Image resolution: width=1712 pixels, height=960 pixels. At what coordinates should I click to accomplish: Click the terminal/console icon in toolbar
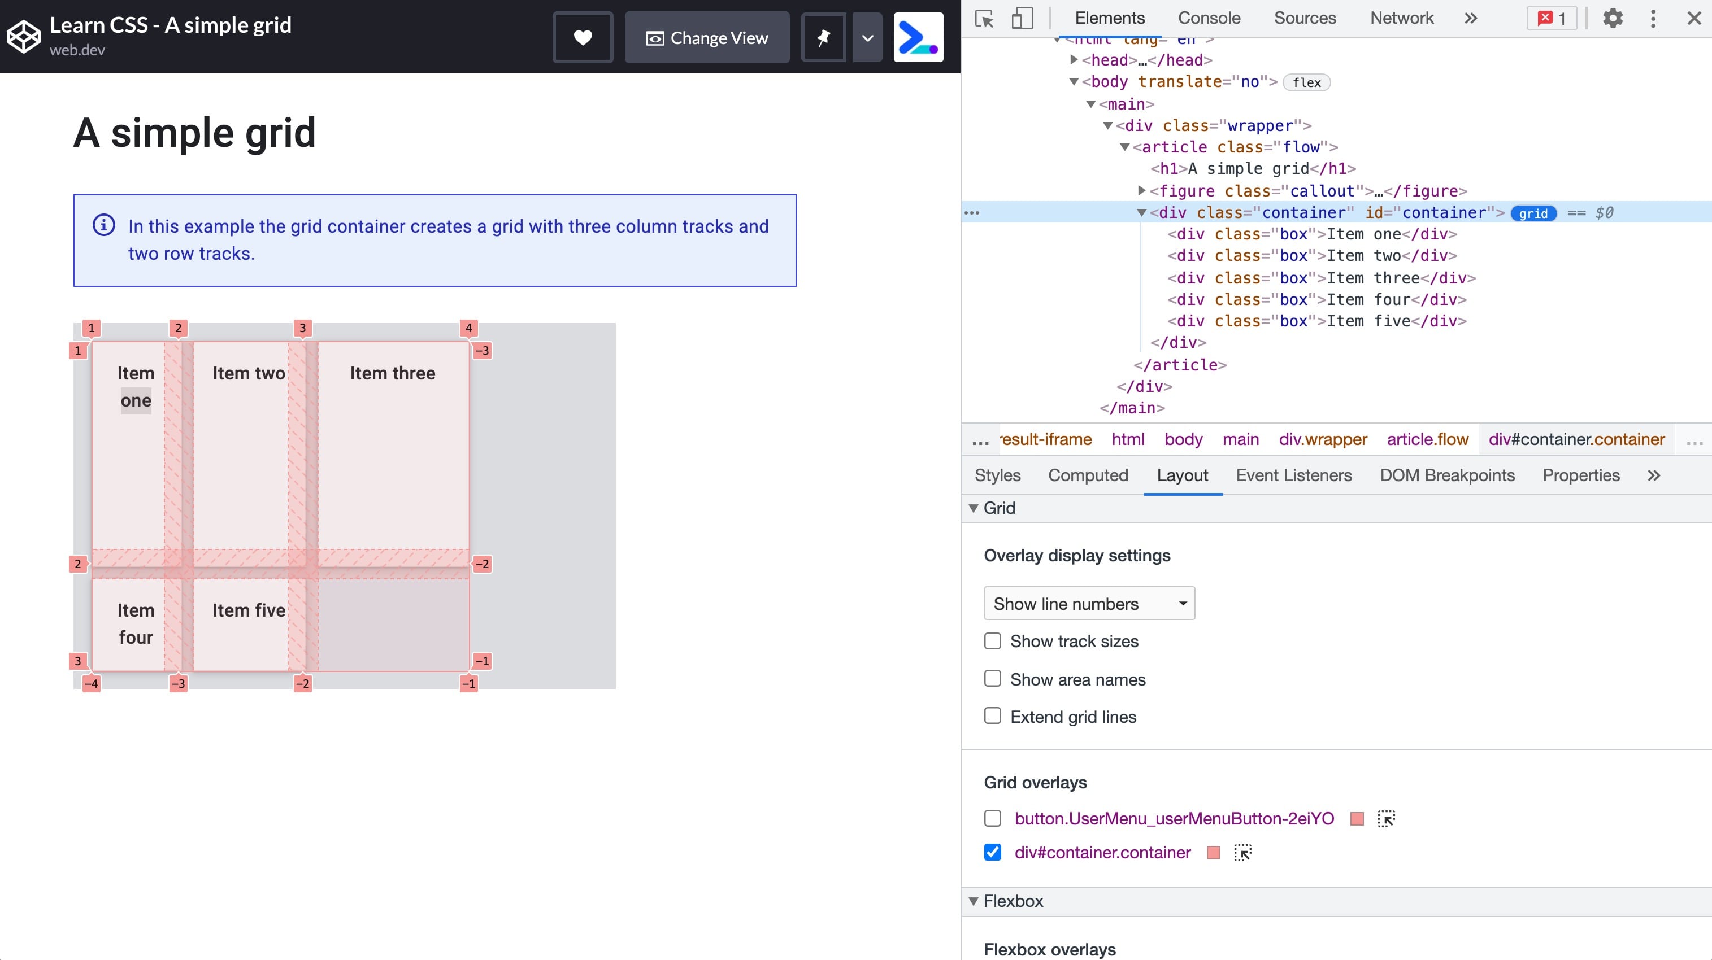pos(918,37)
